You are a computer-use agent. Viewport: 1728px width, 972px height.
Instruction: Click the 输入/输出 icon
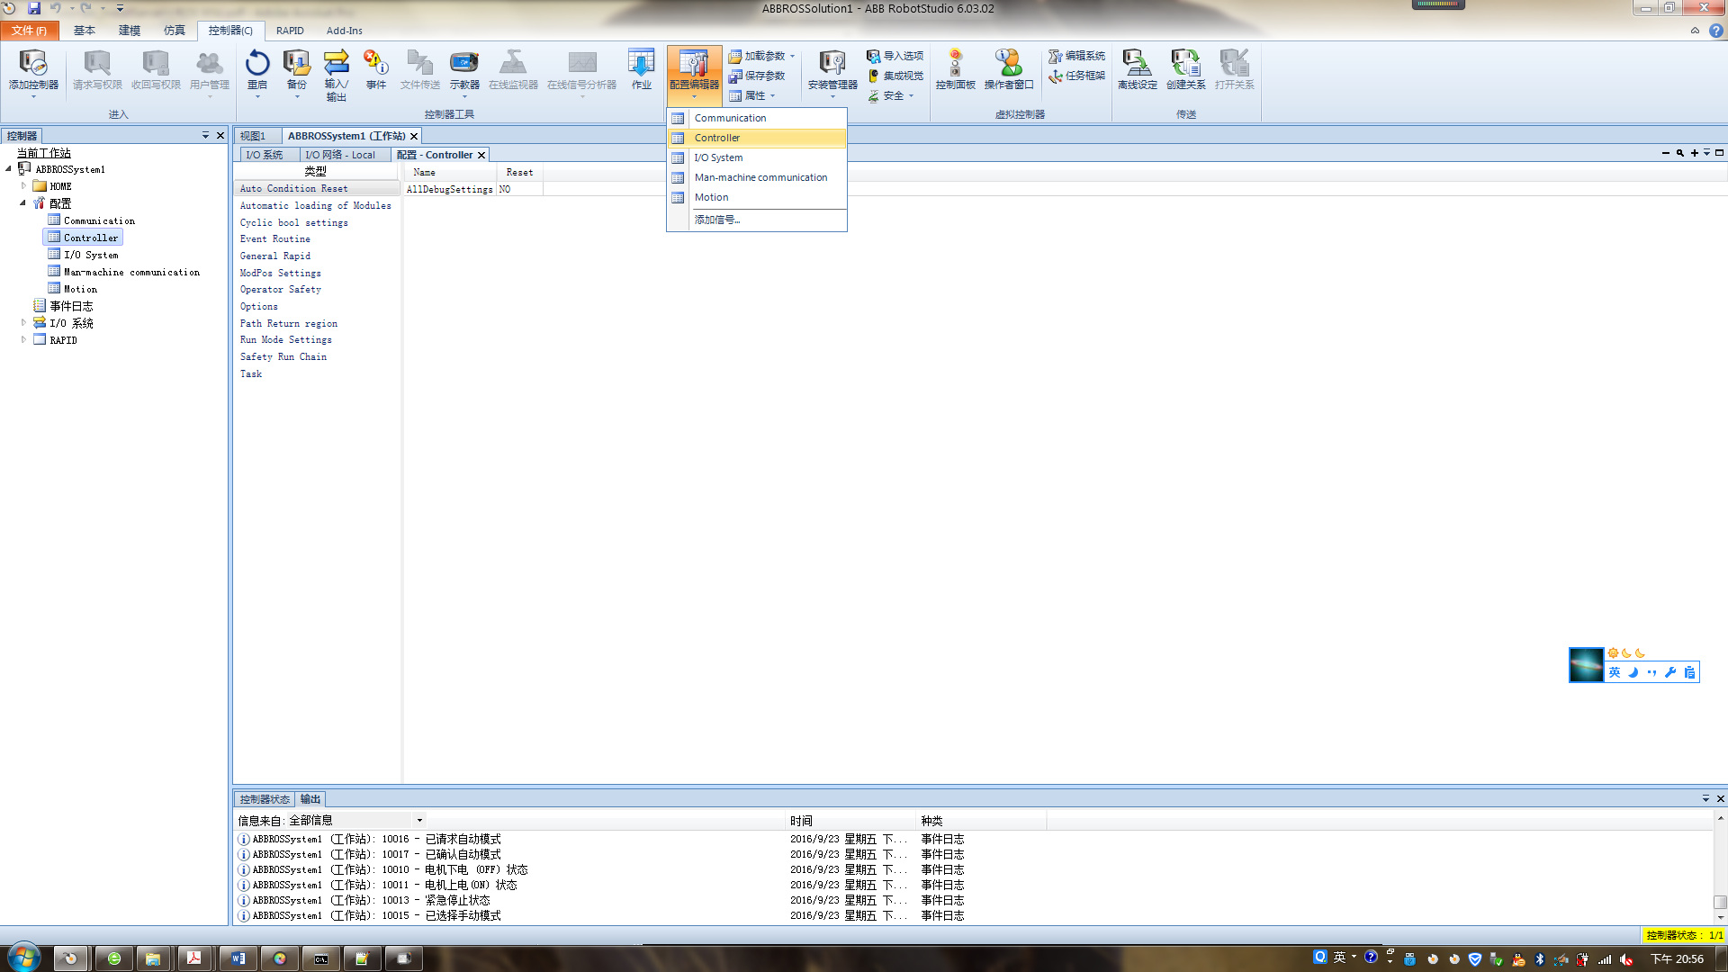pos(336,74)
